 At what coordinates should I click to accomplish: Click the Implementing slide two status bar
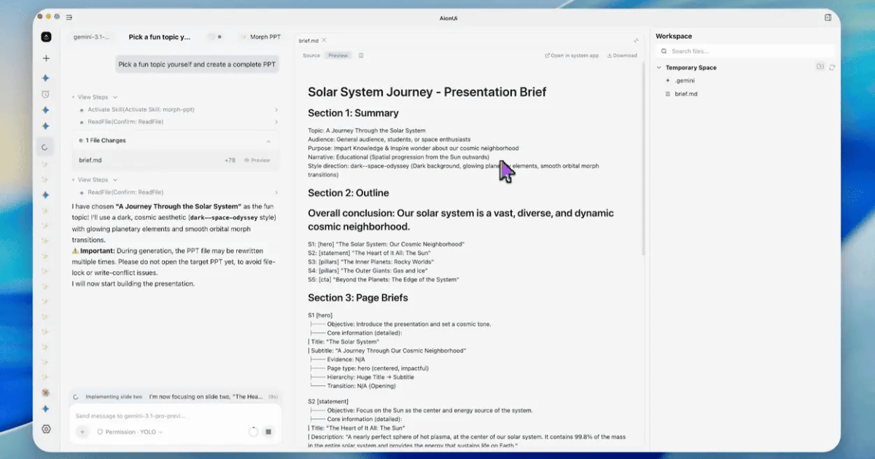pyautogui.click(x=175, y=397)
